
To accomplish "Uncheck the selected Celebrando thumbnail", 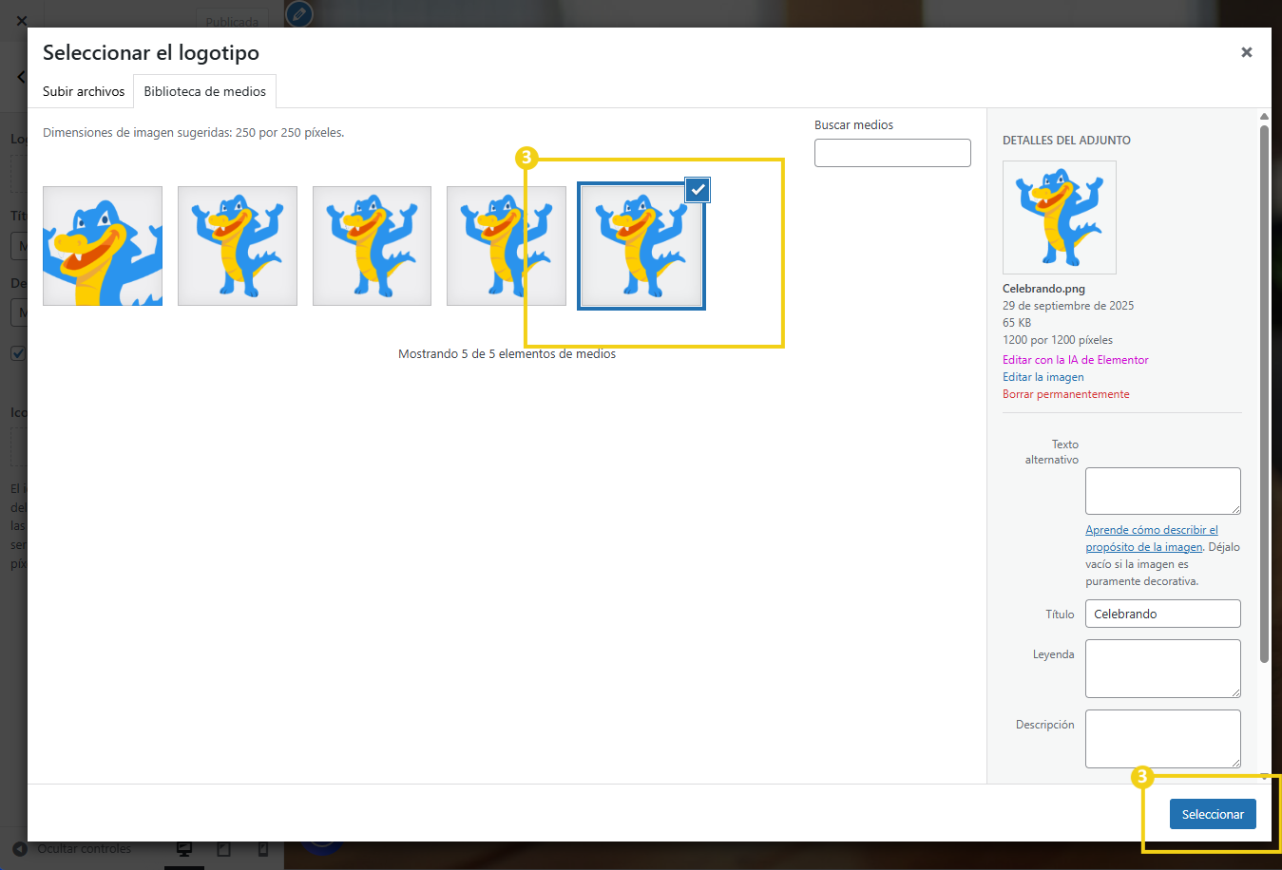I will coord(698,189).
